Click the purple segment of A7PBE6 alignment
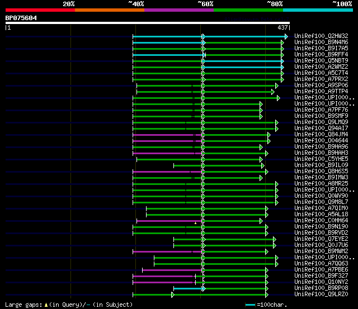Image resolution: width=358 pixels, height=309 pixels. [172, 270]
